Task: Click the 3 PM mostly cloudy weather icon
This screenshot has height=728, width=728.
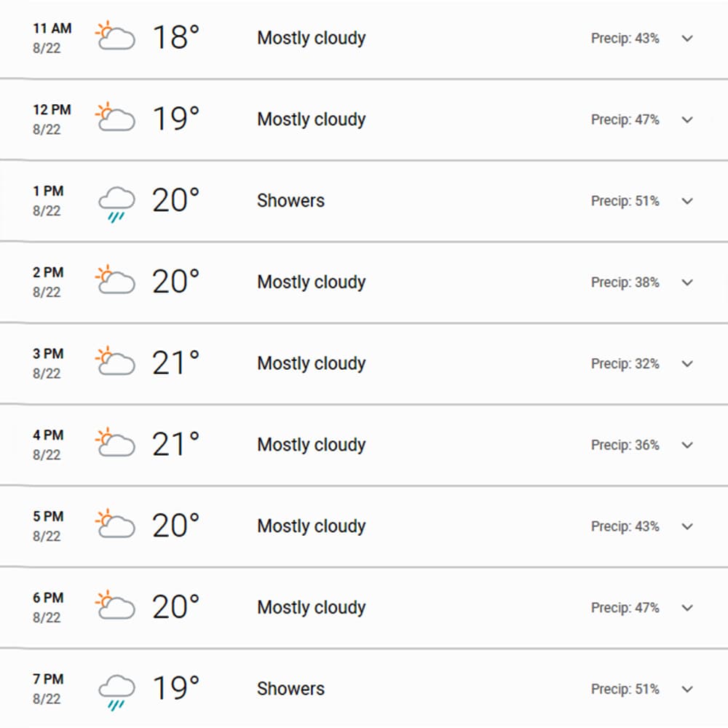Action: (115, 361)
